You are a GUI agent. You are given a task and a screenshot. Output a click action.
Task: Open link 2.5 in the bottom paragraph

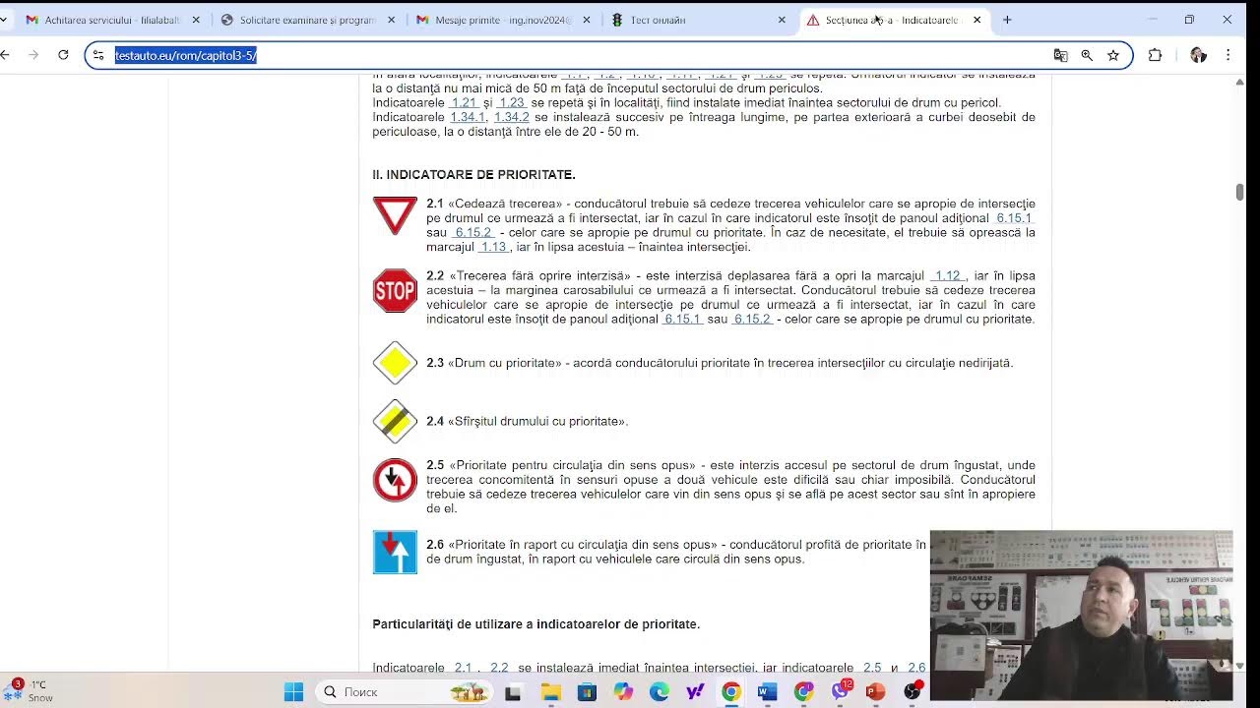tap(872, 668)
